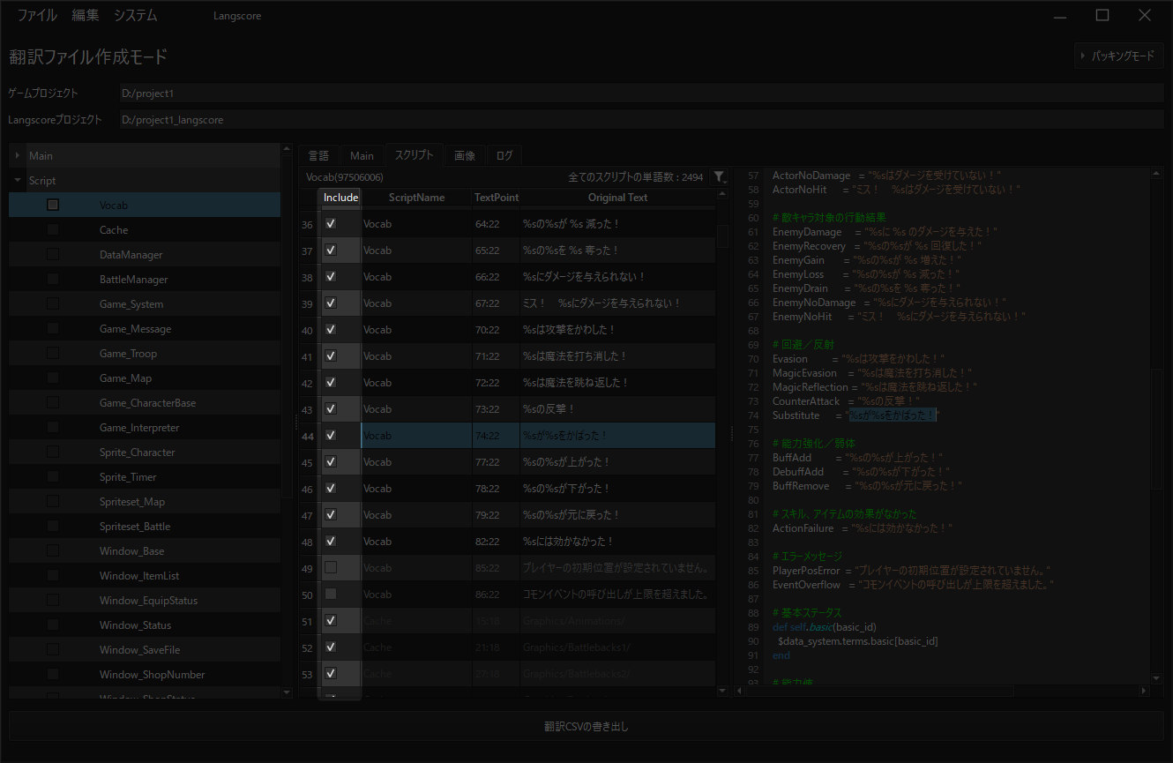This screenshot has height=763, width=1173.
Task: Open the ログ tab
Action: pyautogui.click(x=504, y=156)
